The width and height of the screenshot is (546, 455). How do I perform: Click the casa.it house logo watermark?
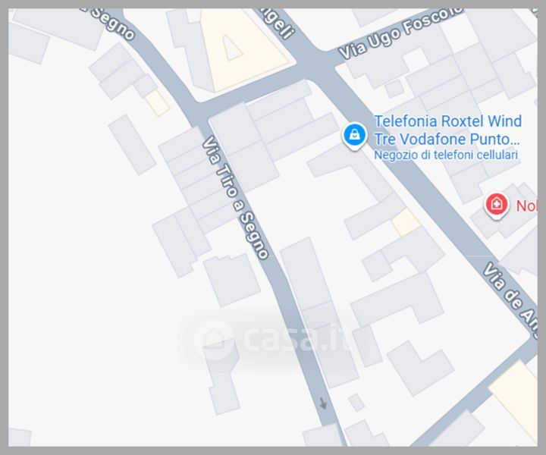tap(215, 339)
